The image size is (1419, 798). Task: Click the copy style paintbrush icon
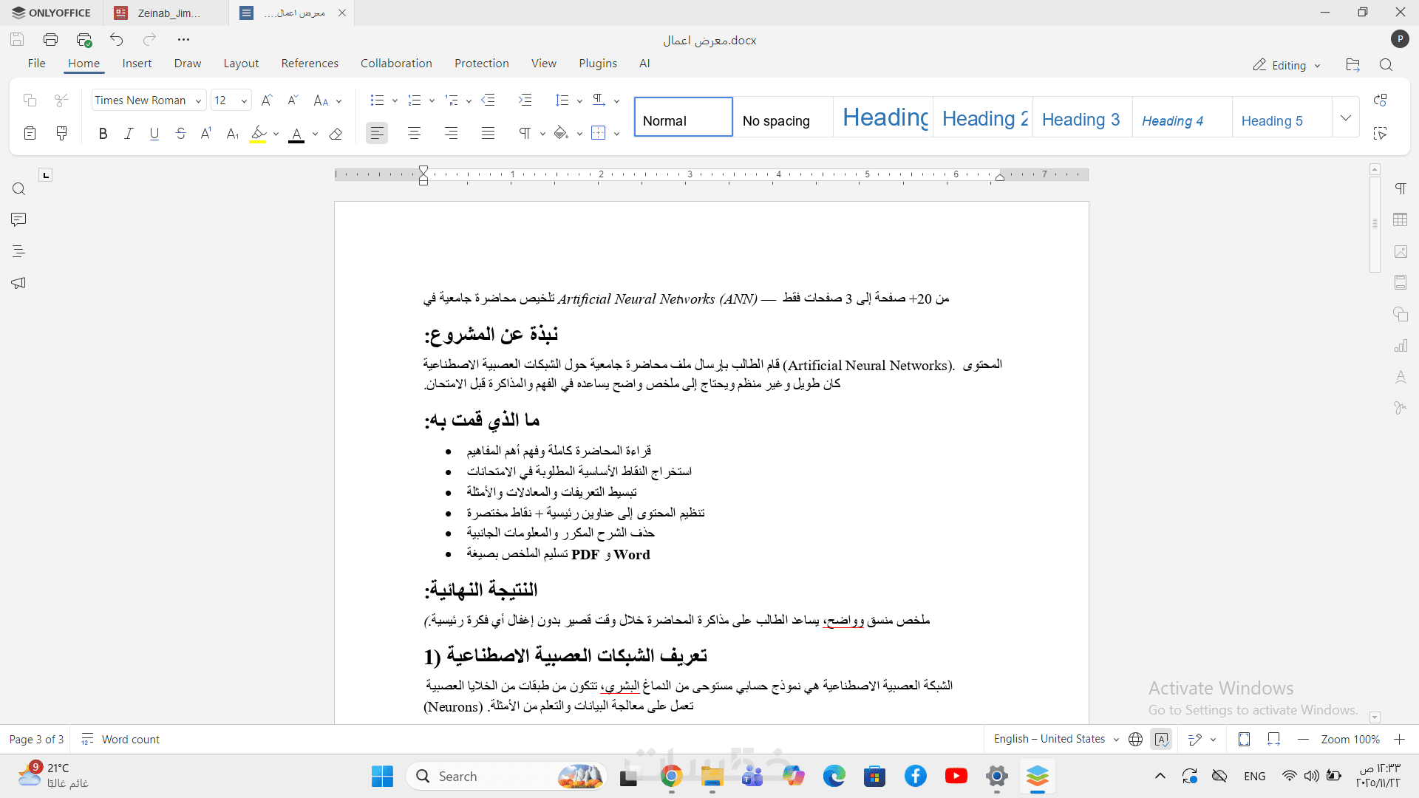coord(62,134)
